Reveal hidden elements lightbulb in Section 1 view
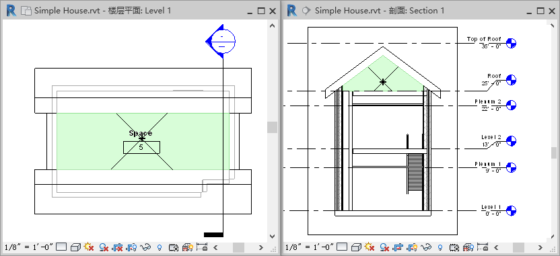Viewport: 560px width, 256px height. (440, 247)
